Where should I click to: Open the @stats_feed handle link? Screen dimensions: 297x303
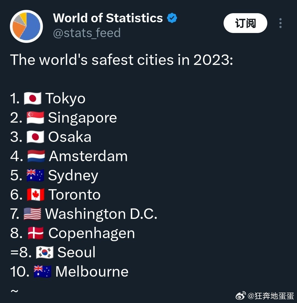coord(87,33)
